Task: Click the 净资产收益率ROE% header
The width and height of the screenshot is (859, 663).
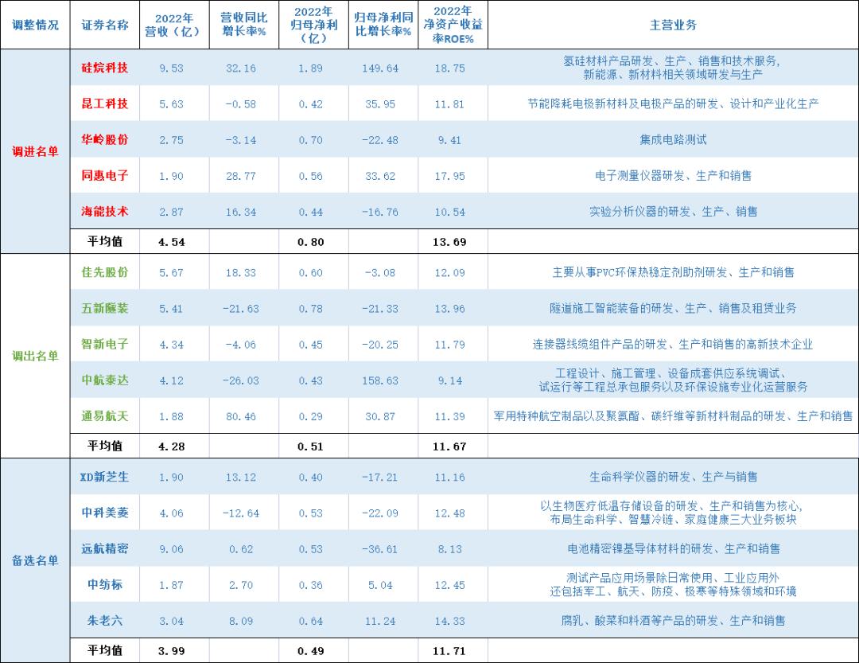Action: (453, 25)
